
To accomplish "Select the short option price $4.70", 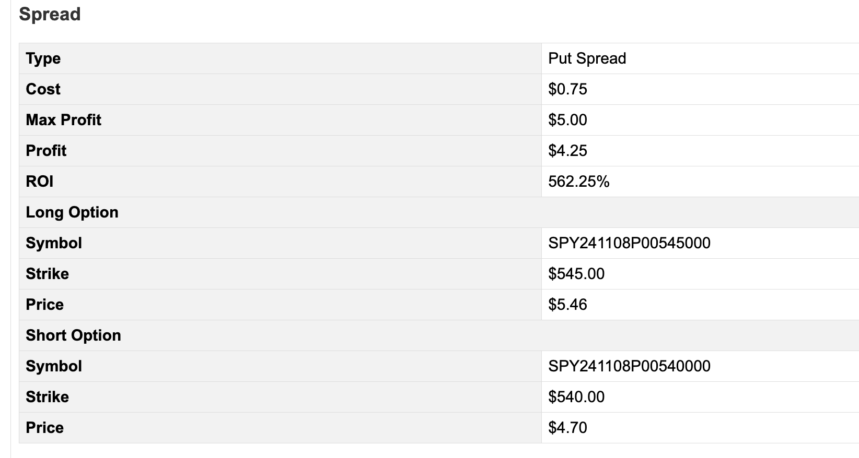I will (567, 428).
